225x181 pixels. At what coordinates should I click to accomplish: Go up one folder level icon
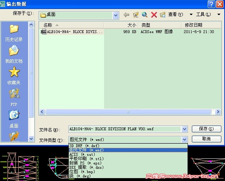pyautogui.click(x=136, y=15)
